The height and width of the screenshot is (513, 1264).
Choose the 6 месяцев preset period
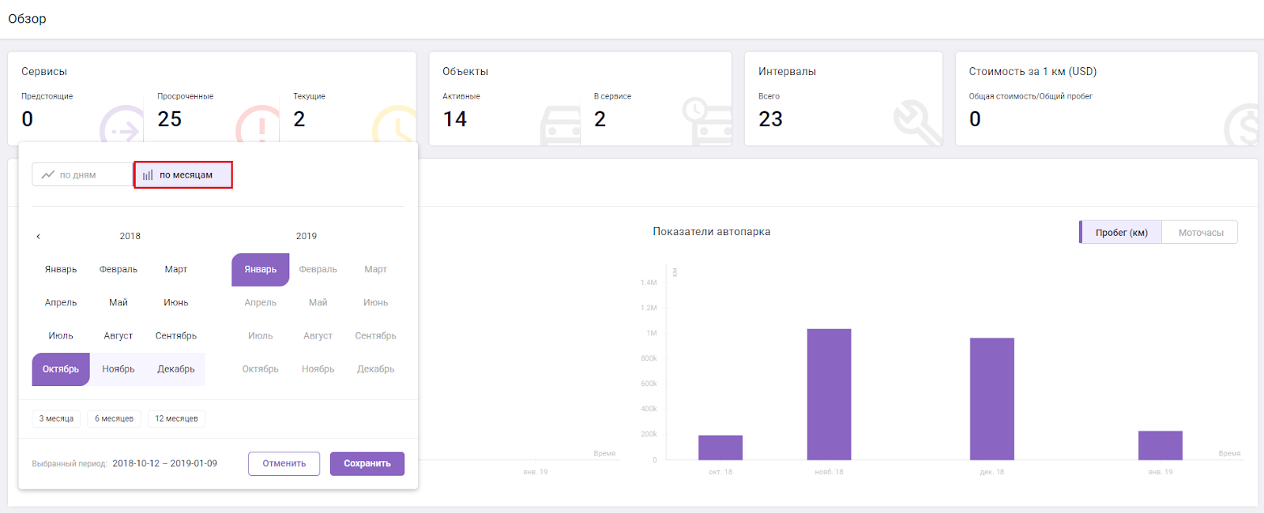click(114, 418)
